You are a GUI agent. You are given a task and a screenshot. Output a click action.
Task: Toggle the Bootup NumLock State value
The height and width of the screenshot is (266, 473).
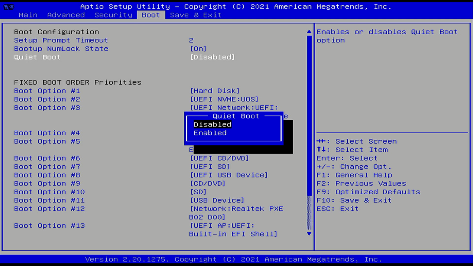(x=198, y=49)
